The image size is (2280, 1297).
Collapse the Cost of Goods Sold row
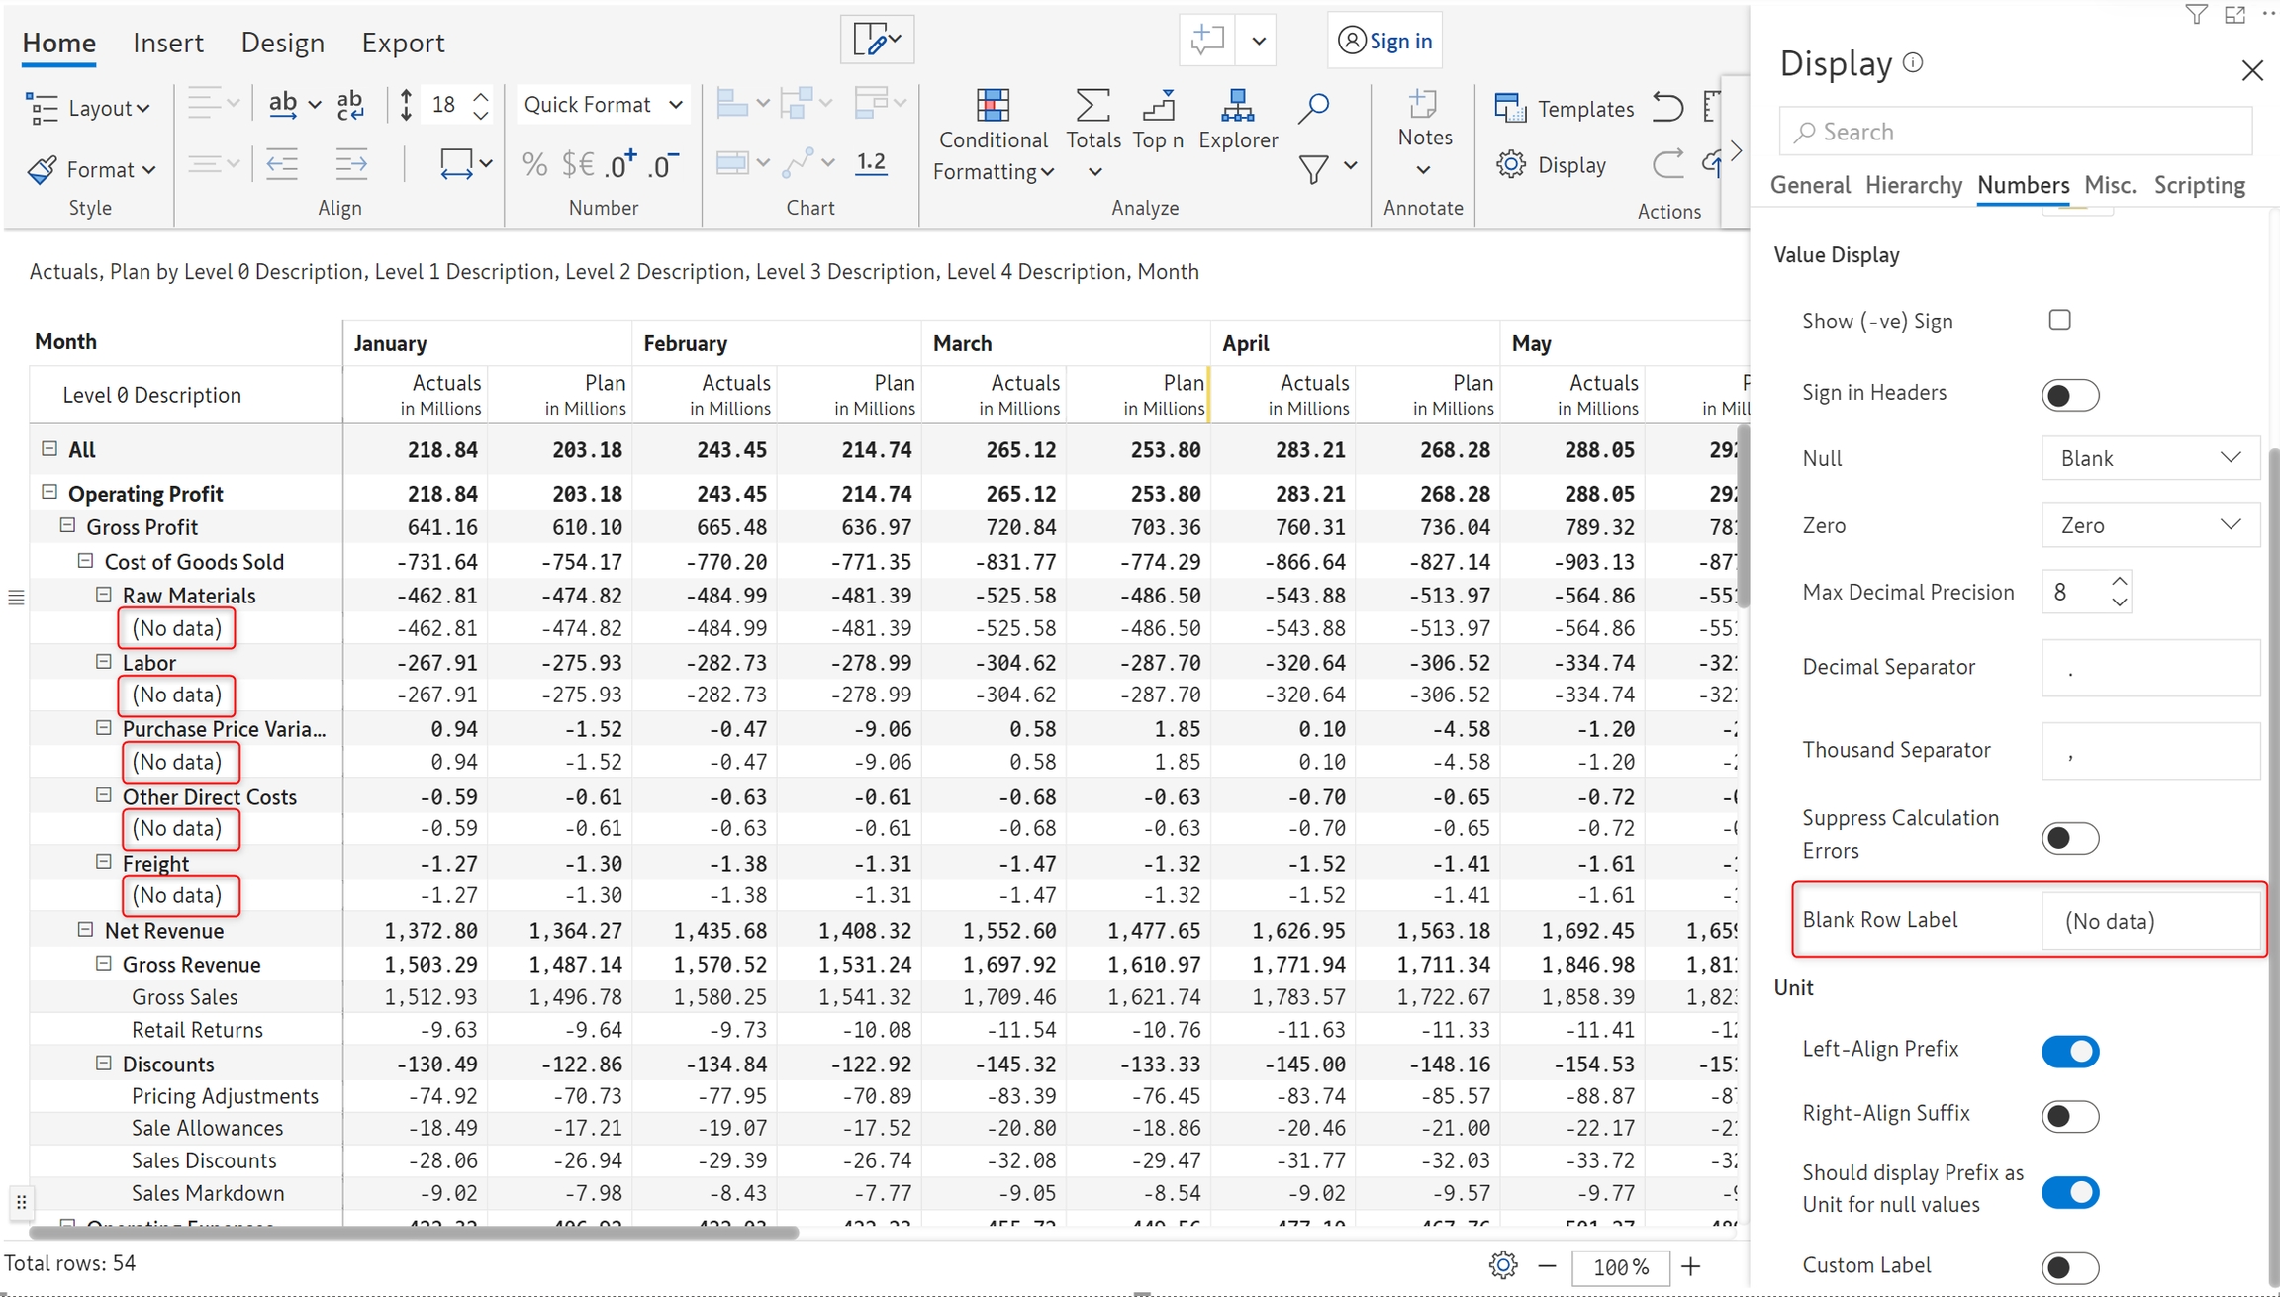tap(85, 561)
